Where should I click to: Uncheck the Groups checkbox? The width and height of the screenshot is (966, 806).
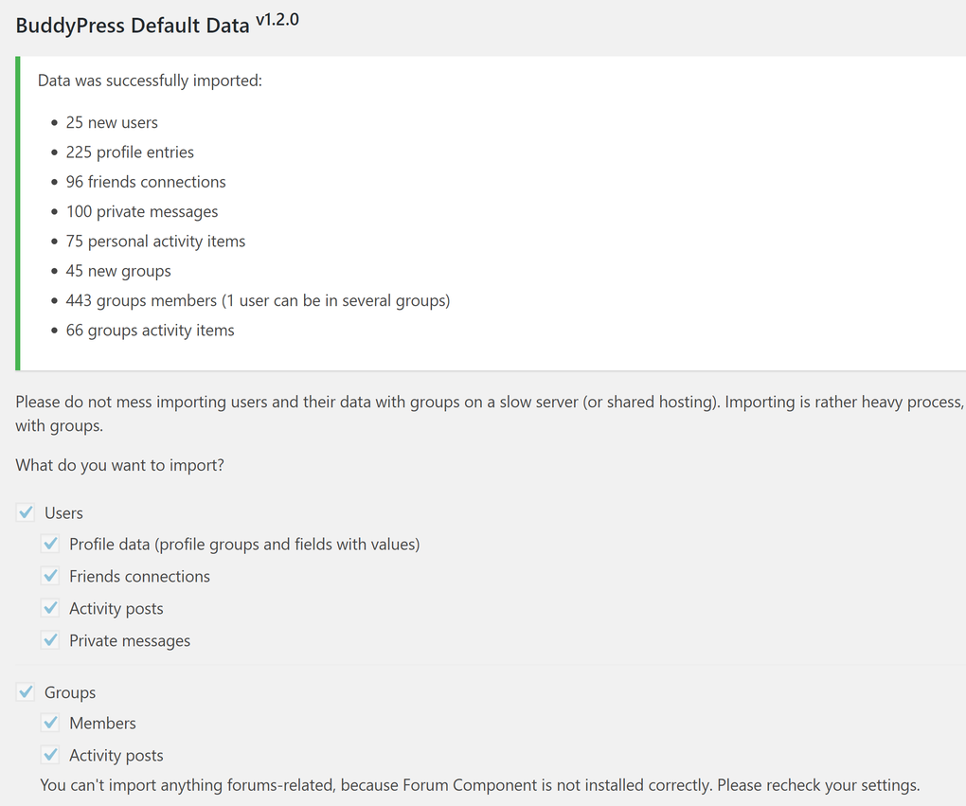(x=27, y=693)
